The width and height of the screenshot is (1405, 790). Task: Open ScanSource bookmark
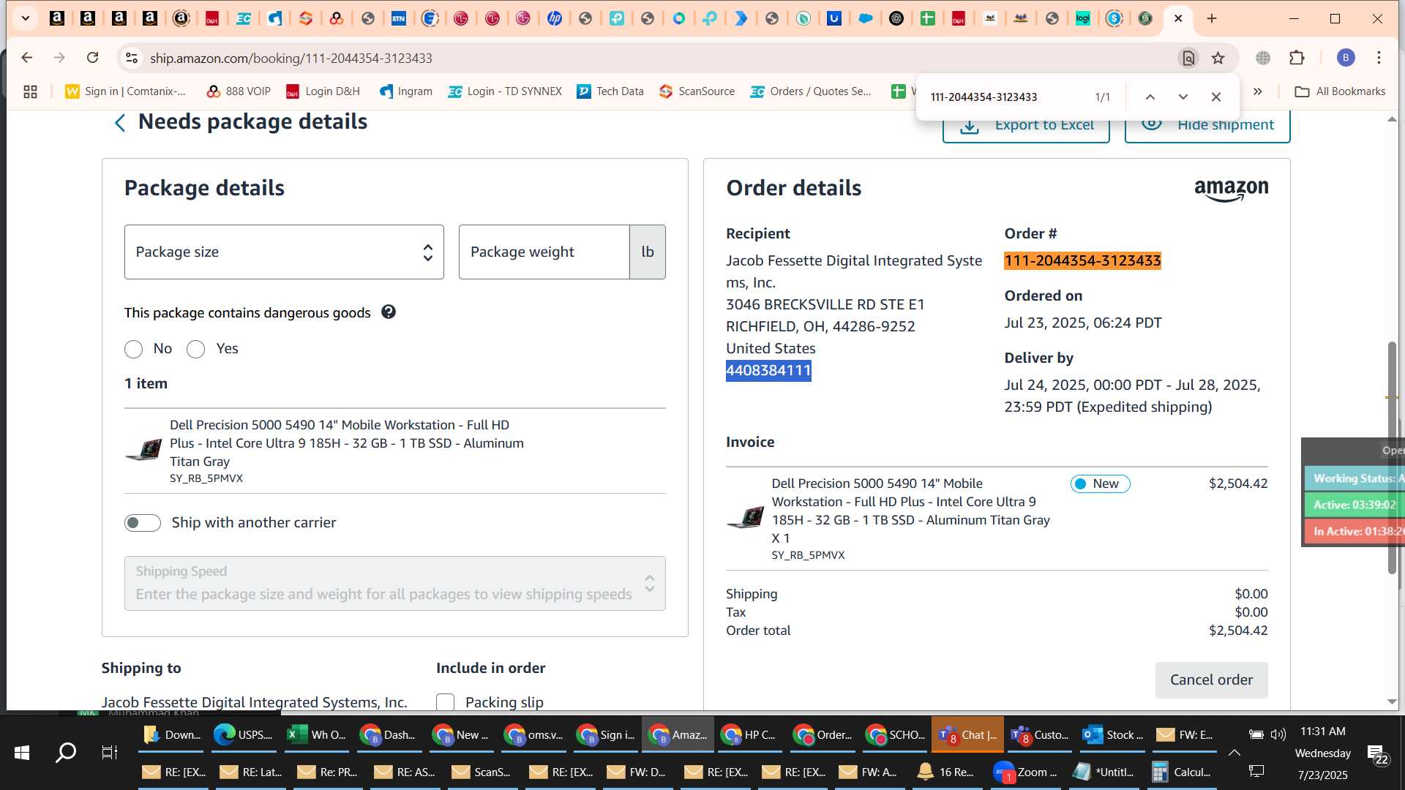tap(697, 91)
